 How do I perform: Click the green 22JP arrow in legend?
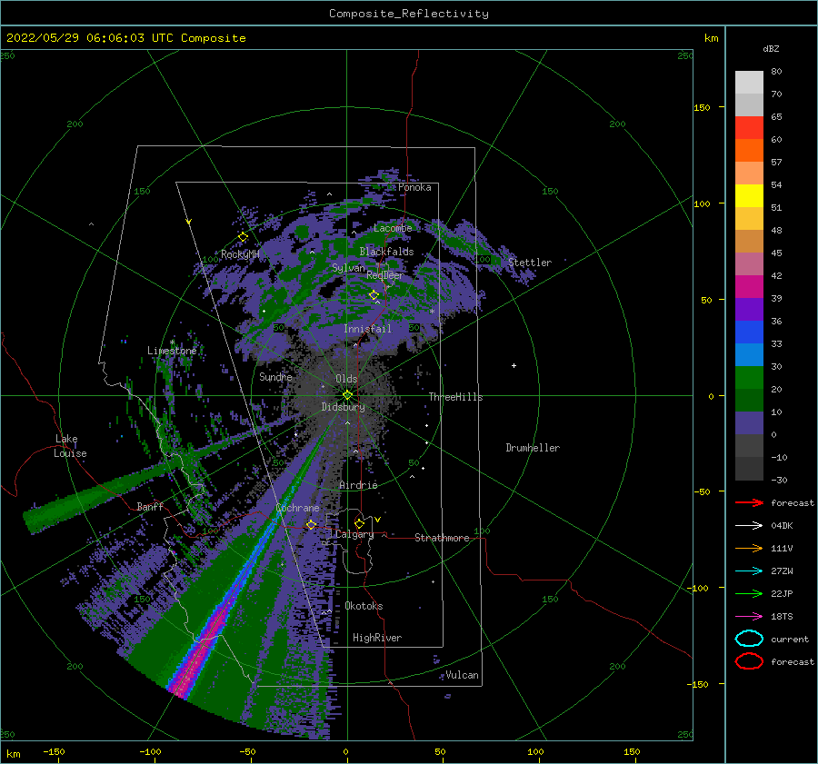pos(749,593)
